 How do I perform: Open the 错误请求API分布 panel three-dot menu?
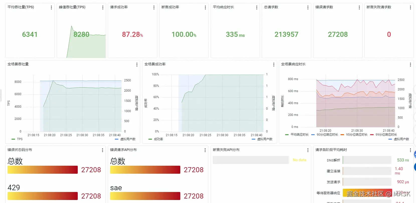[205, 150]
